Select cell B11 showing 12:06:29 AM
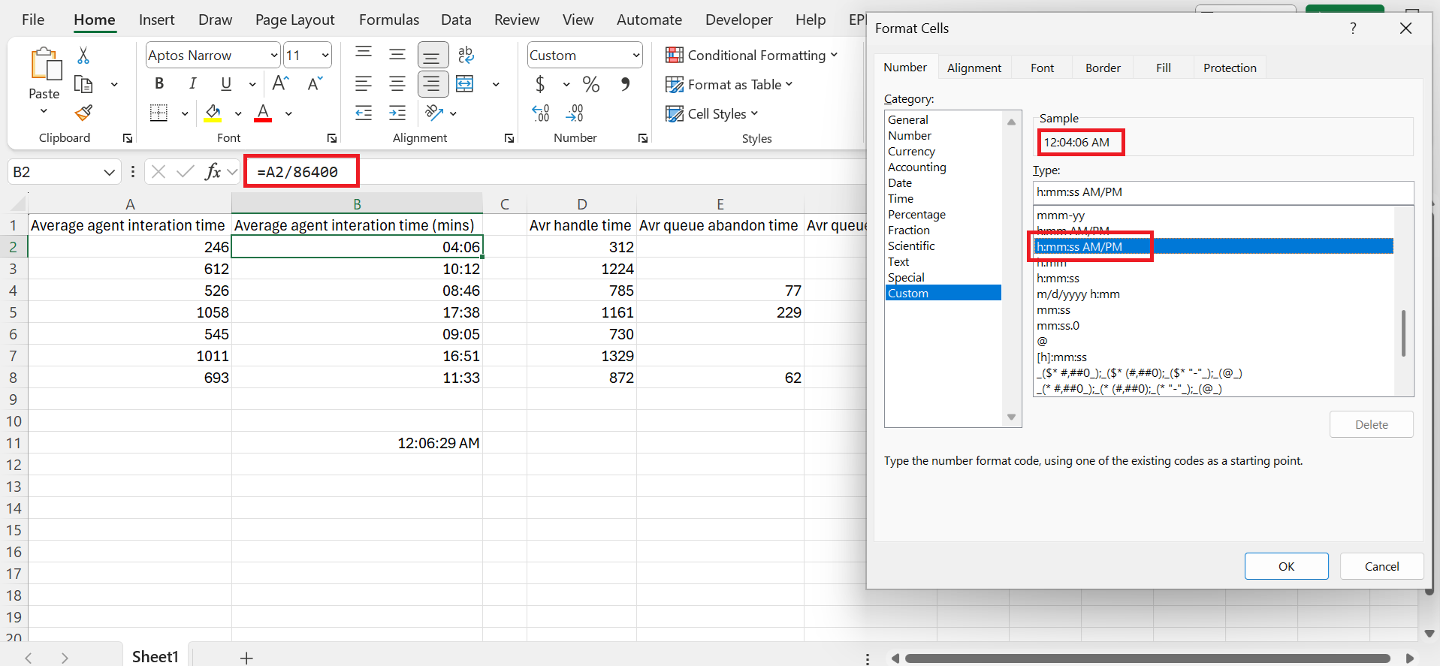Image resolution: width=1440 pixels, height=666 pixels. pos(357,443)
